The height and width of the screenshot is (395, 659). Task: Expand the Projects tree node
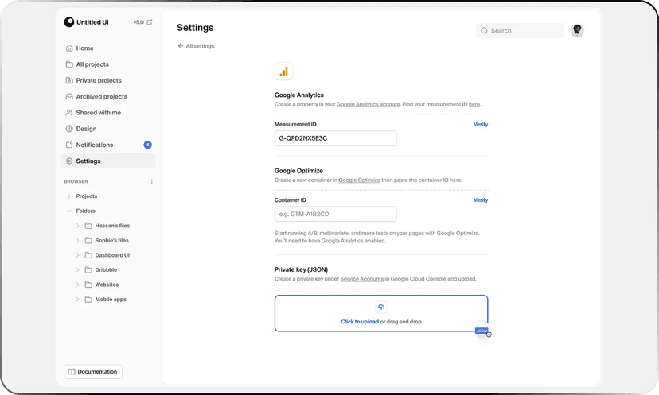pos(69,196)
